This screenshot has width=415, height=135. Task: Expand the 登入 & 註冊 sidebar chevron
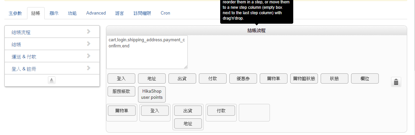pos(89,68)
